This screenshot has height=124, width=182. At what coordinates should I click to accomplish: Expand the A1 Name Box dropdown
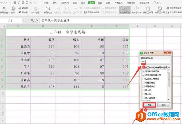tap(22, 21)
